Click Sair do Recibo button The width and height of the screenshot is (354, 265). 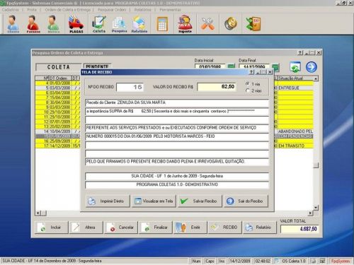point(246,201)
